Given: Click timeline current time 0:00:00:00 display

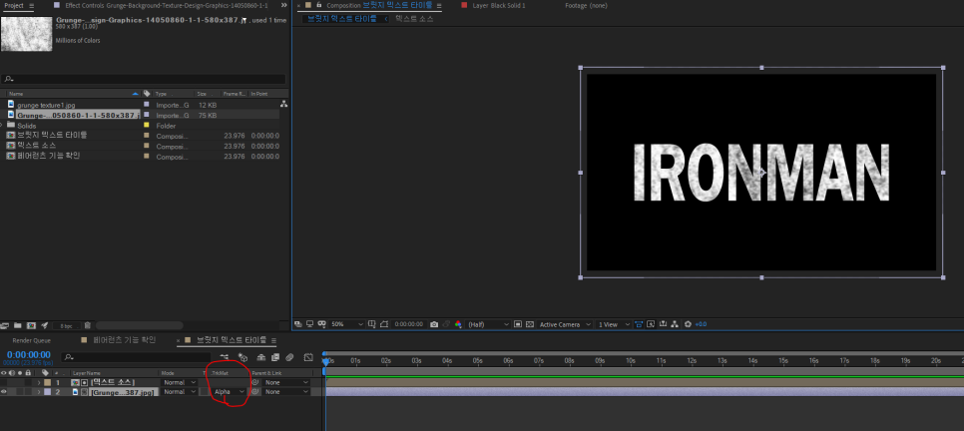Looking at the screenshot, I should pos(28,355).
